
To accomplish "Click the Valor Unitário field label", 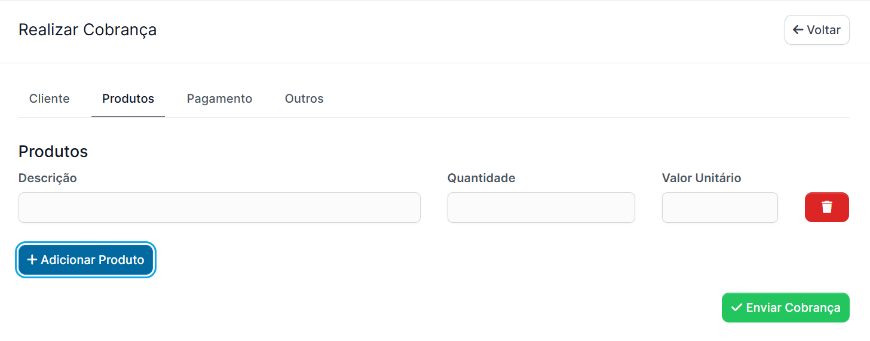I will tap(701, 178).
